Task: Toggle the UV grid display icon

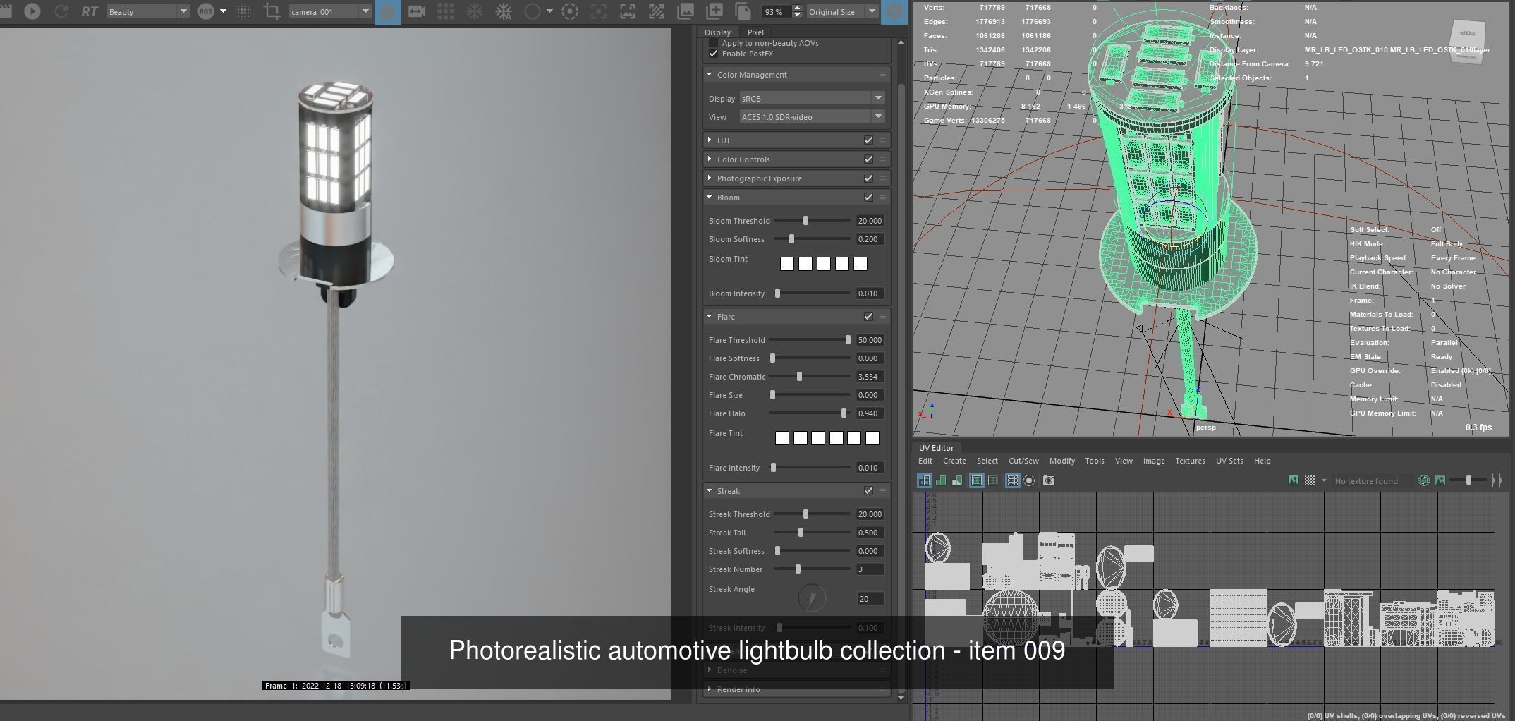Action: 1012,480
